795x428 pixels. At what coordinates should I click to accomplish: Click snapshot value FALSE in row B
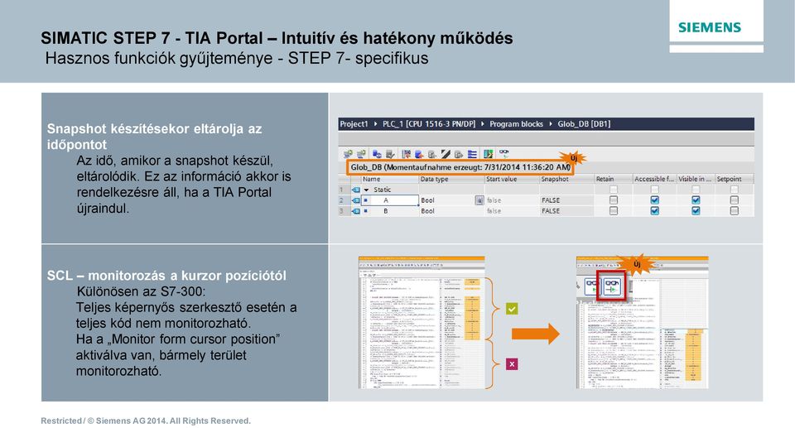pos(551,211)
